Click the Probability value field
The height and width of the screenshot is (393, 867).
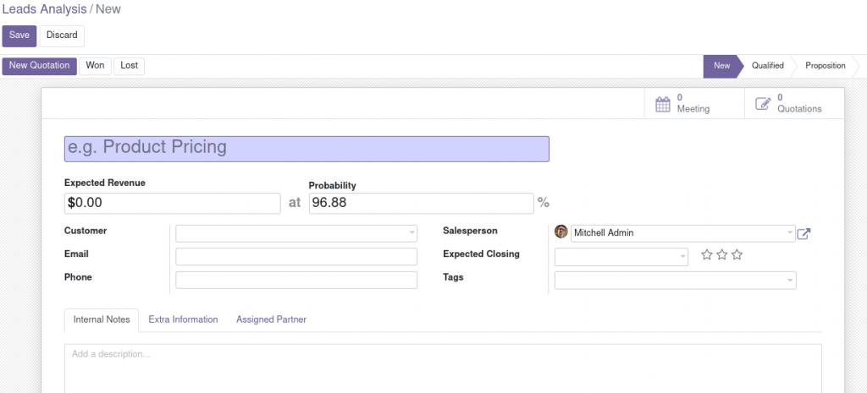(x=422, y=203)
